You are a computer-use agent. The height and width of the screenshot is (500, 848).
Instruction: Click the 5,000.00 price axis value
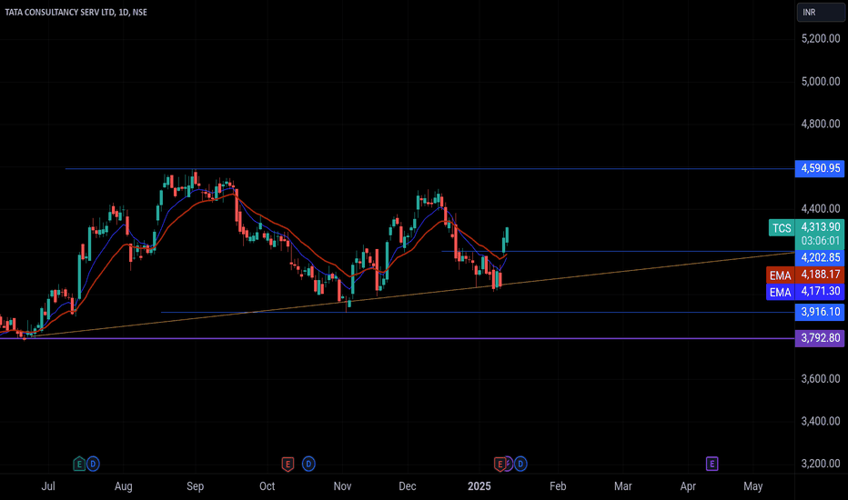(821, 81)
